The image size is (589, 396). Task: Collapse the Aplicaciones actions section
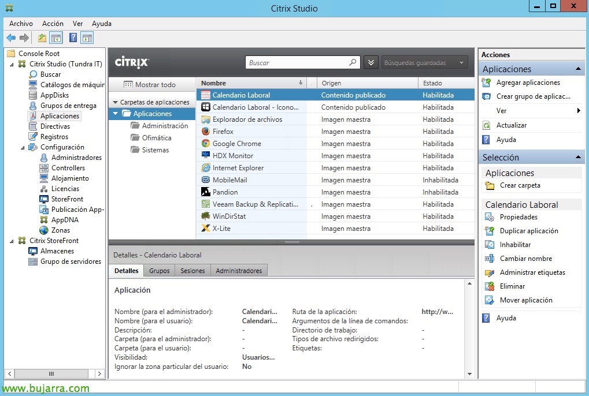point(578,69)
